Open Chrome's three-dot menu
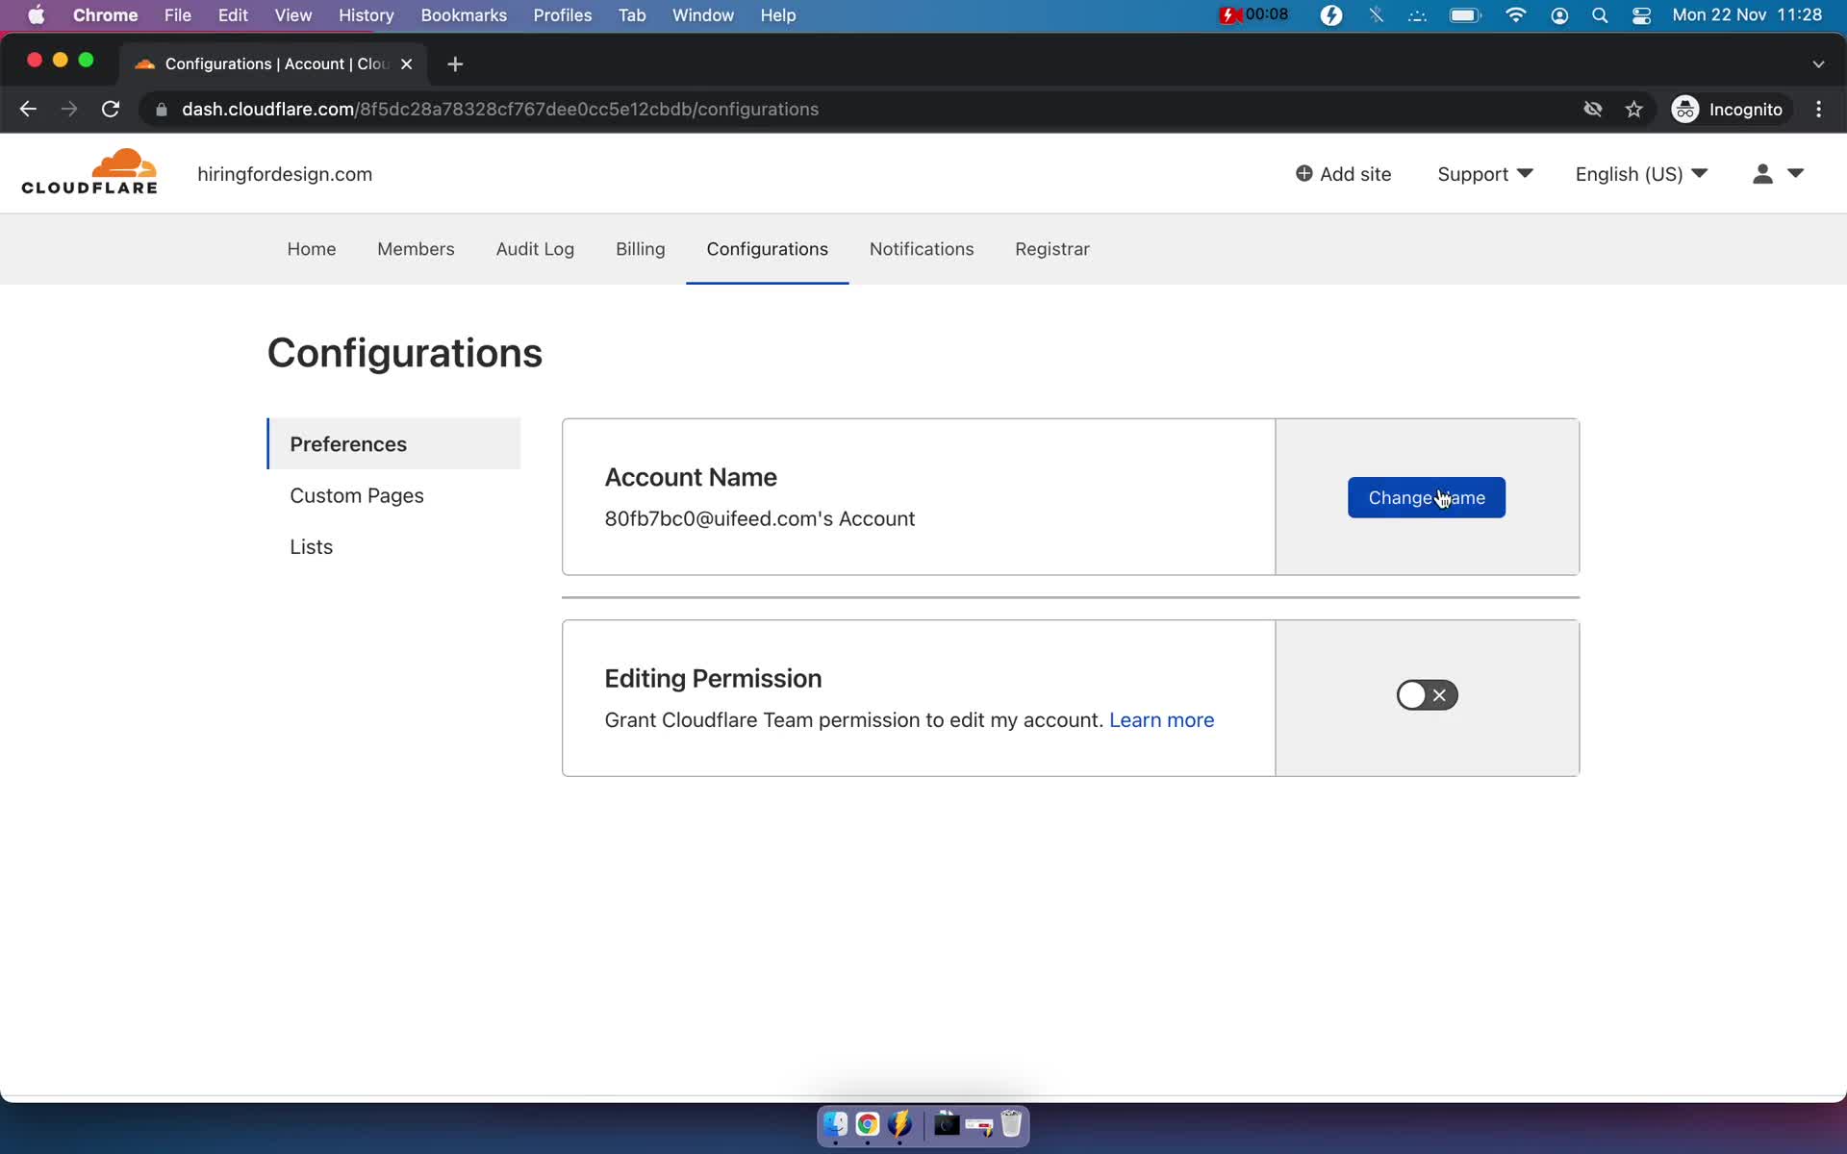This screenshot has width=1847, height=1154. (1818, 110)
